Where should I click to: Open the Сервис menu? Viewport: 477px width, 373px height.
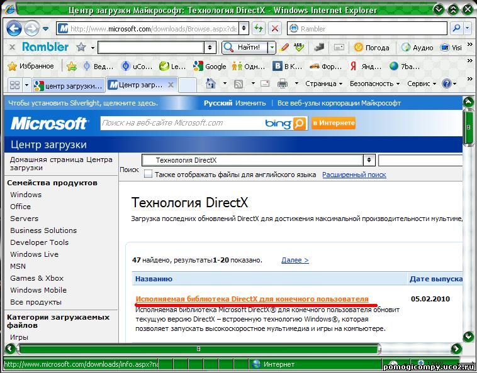click(422, 84)
